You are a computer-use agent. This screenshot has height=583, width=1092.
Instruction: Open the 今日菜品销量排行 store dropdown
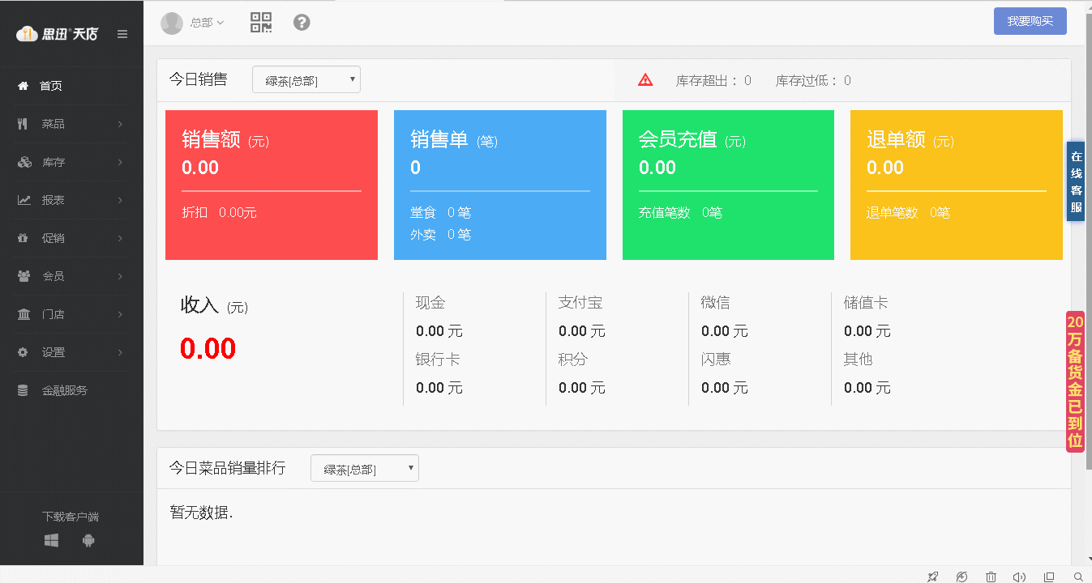[365, 468]
